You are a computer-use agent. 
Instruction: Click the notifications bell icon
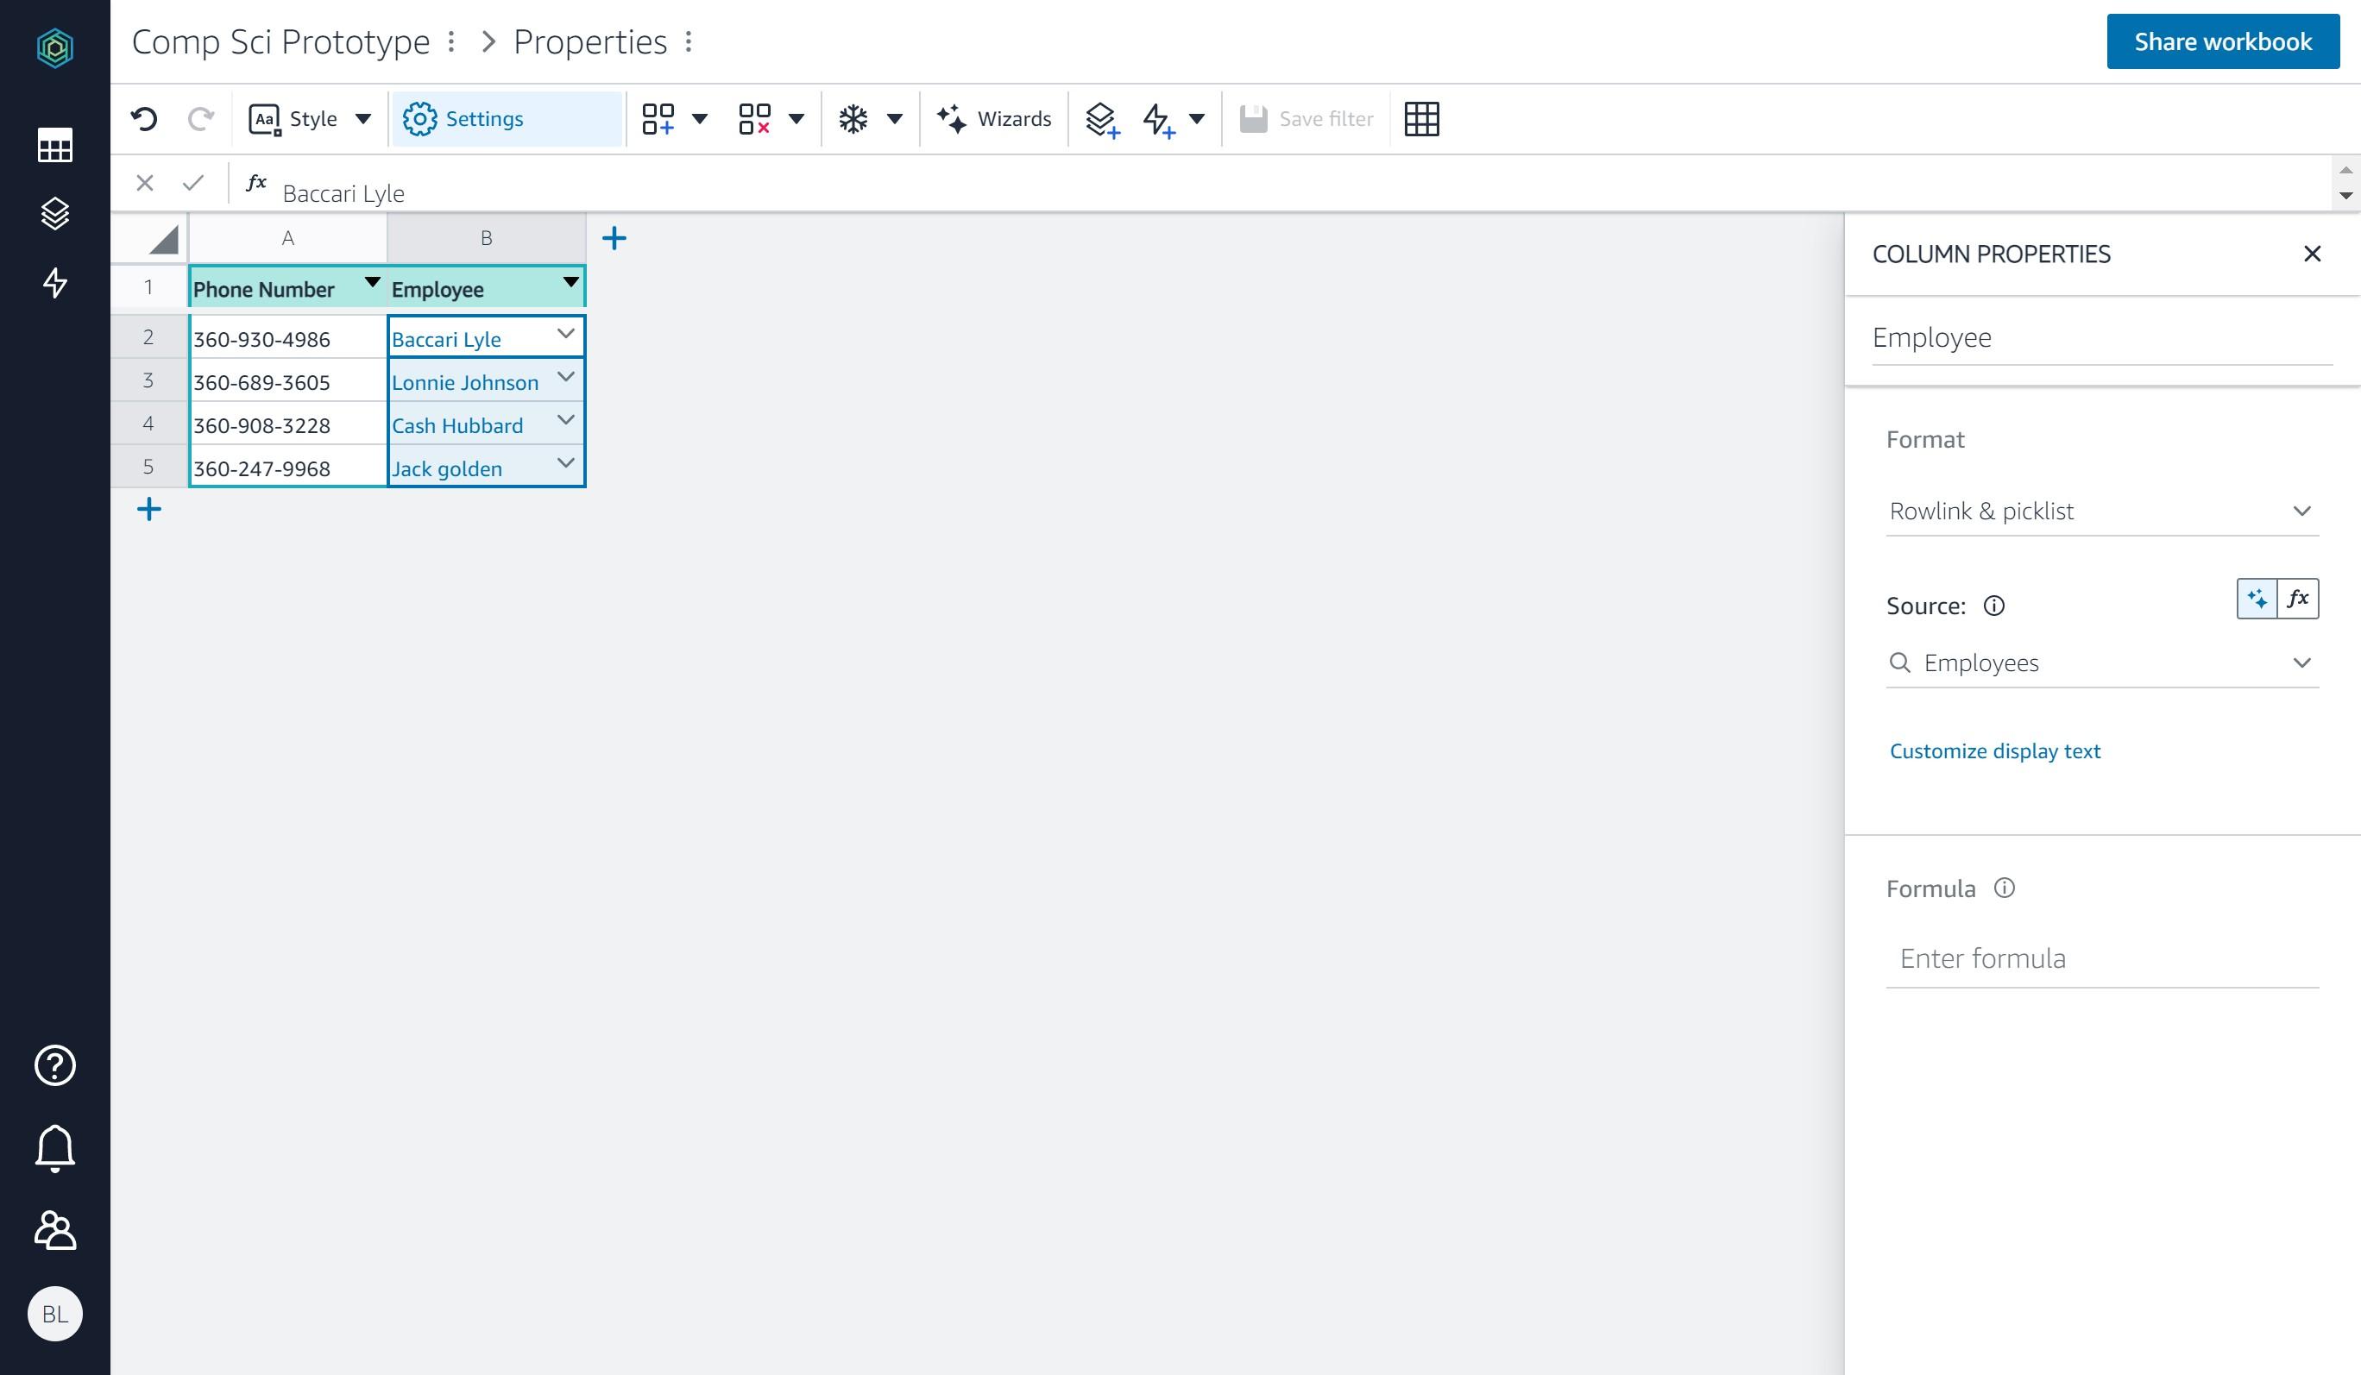coord(55,1146)
